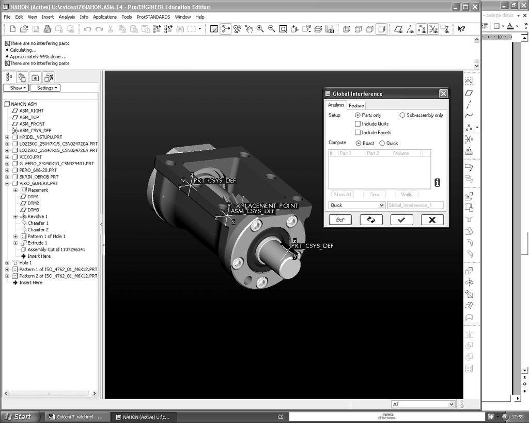Collapse VIKO_GUFERA.PRT node
The width and height of the screenshot is (529, 423).
click(x=7, y=183)
